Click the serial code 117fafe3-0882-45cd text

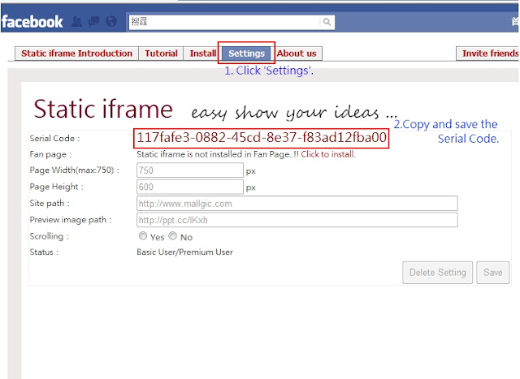click(x=262, y=137)
